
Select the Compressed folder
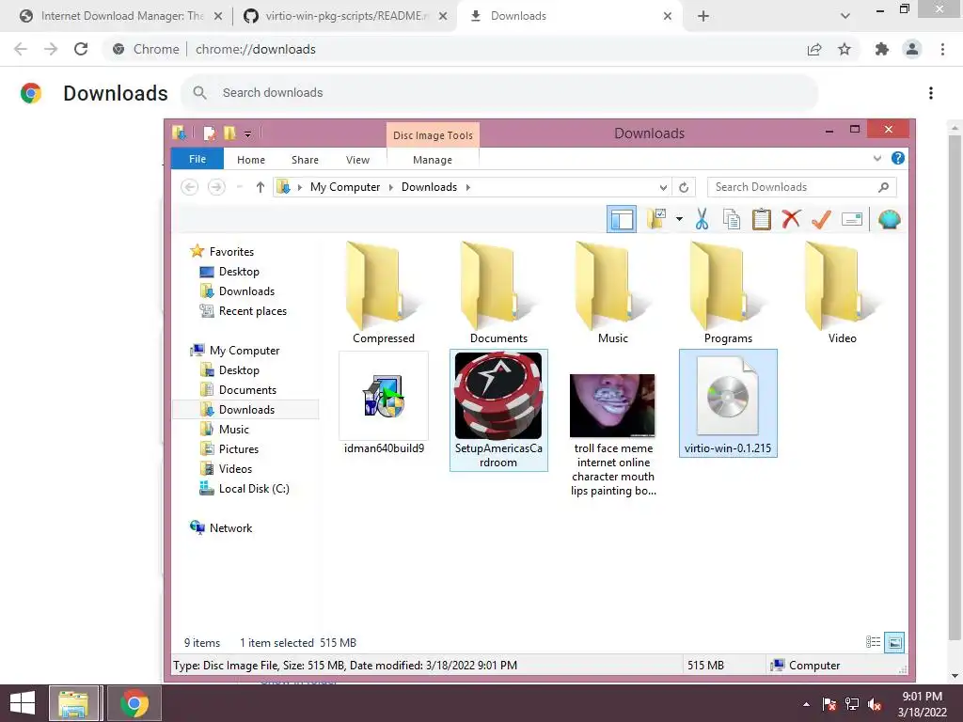coord(384,293)
